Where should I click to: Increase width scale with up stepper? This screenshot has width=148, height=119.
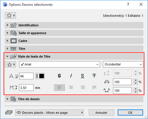point(136,80)
